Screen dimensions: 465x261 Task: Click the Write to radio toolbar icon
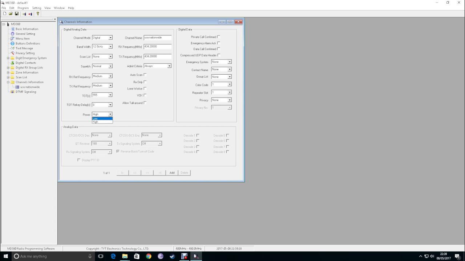(x=30, y=14)
